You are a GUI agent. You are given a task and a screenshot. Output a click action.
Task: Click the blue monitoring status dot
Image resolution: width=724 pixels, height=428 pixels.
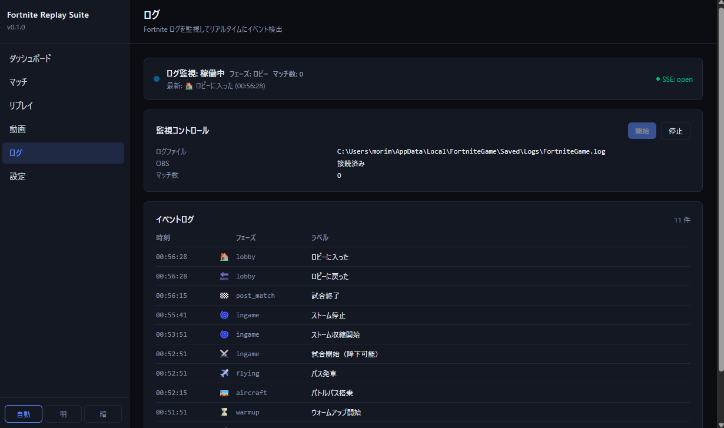click(157, 78)
